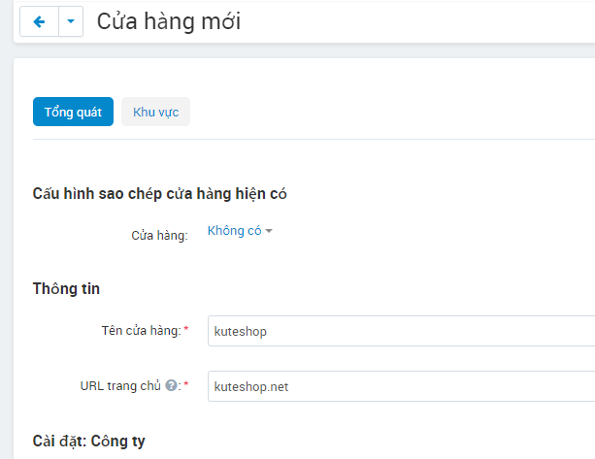This screenshot has width=595, height=459.
Task: Click the blue back arrow button
Action: click(x=39, y=21)
